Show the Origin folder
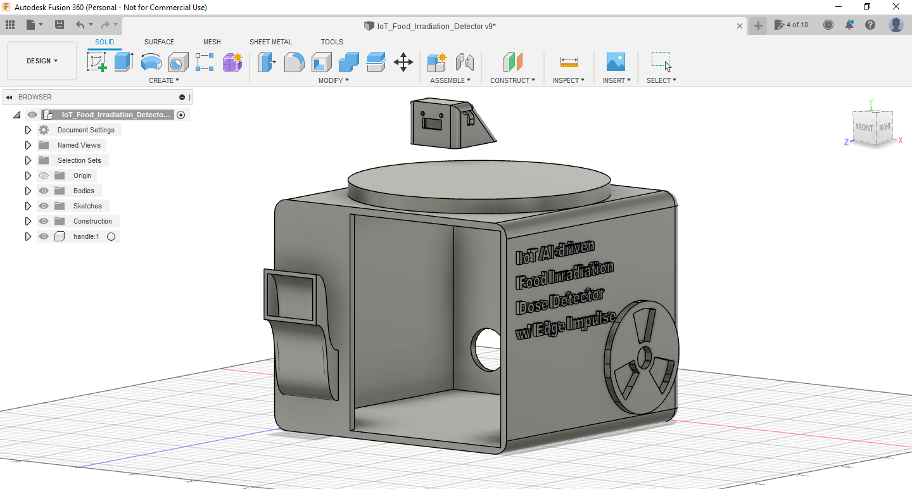This screenshot has height=489, width=912. (x=43, y=175)
